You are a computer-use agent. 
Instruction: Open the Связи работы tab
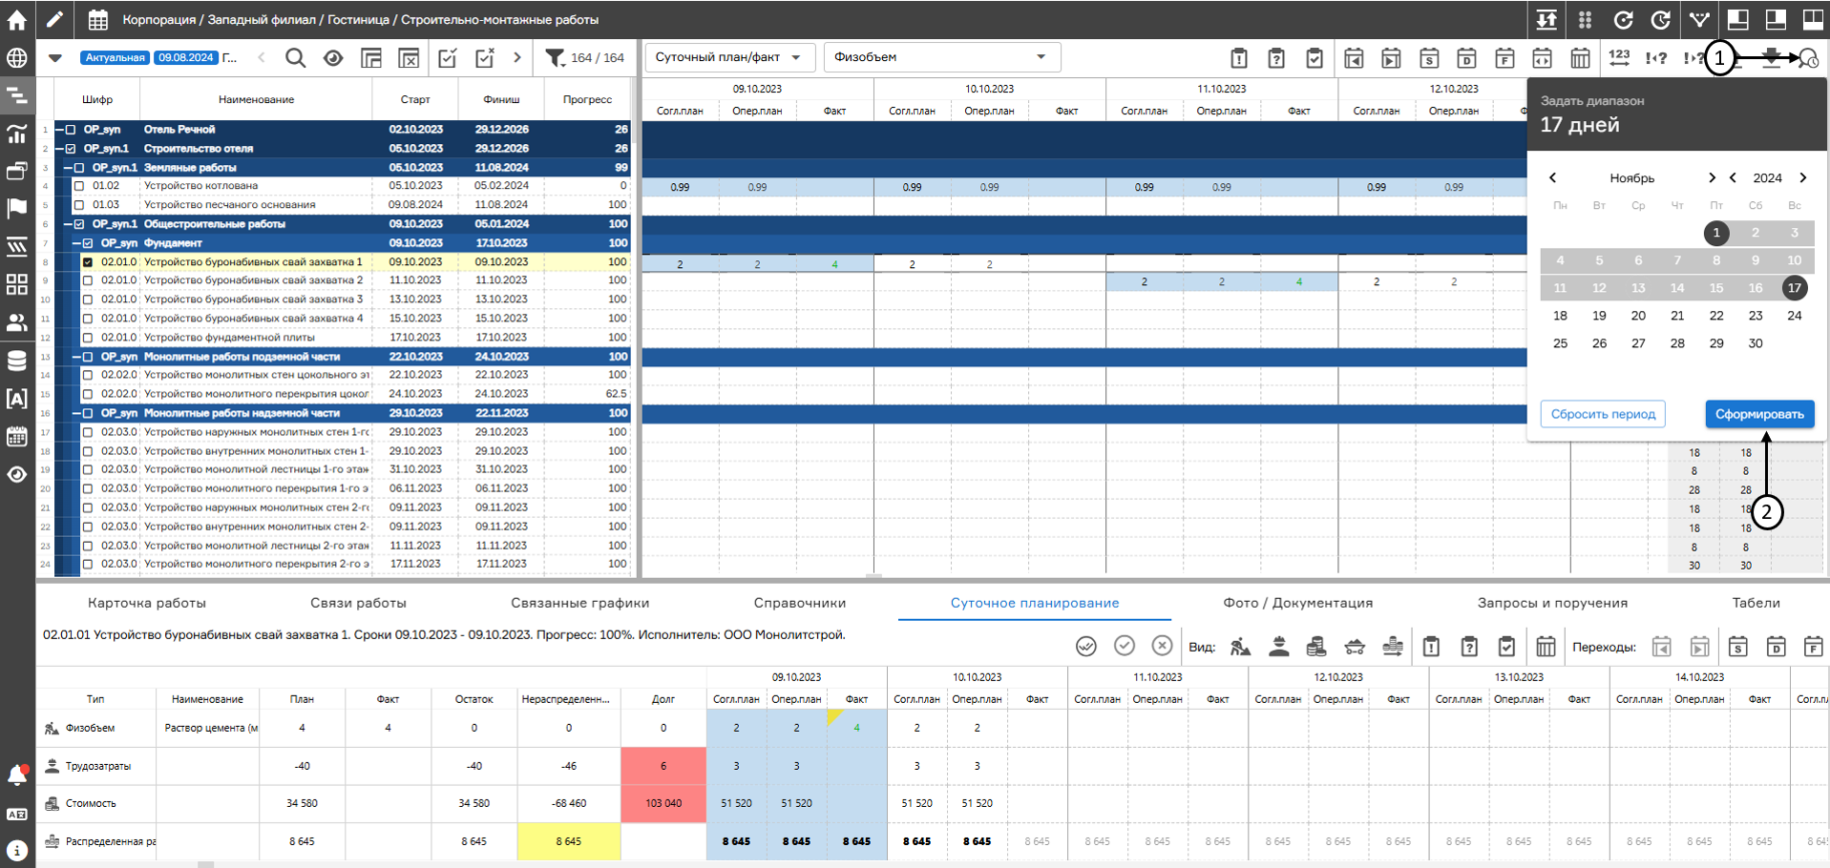coord(358,603)
